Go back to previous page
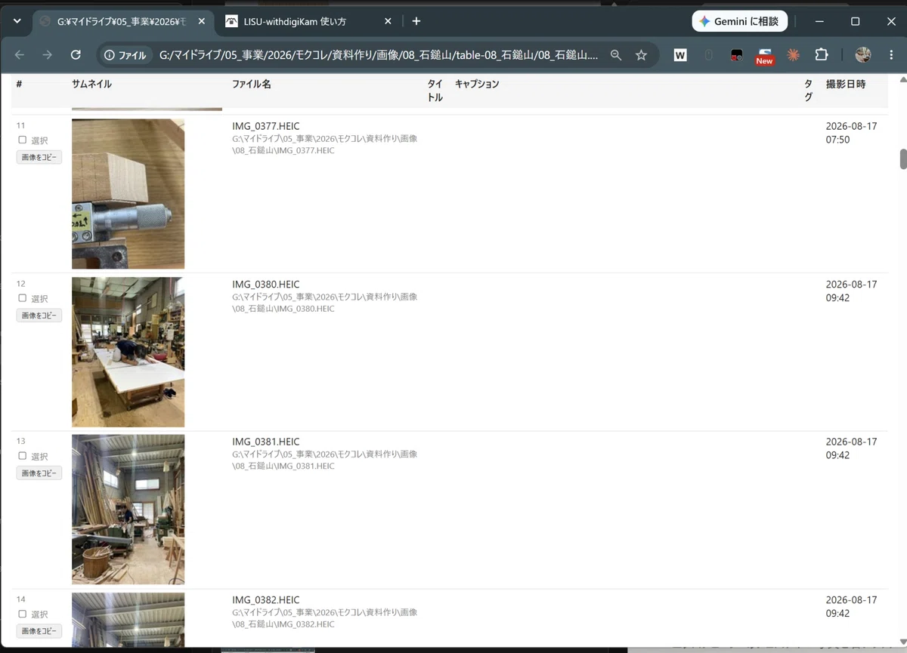This screenshot has height=653, width=907. coord(20,55)
